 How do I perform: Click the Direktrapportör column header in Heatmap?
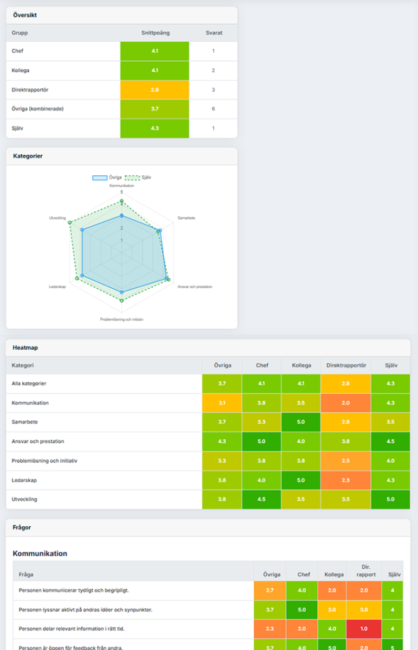(x=346, y=366)
